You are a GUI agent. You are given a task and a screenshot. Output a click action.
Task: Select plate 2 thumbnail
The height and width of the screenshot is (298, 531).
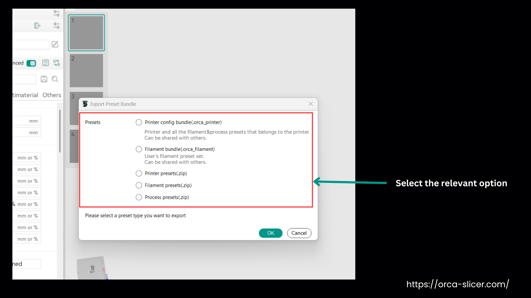point(86,71)
